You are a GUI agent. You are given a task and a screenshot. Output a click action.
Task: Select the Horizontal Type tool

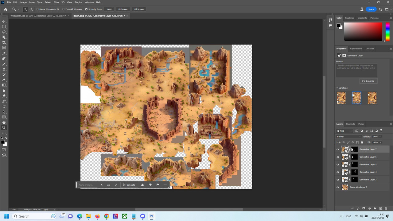pyautogui.click(x=4, y=107)
